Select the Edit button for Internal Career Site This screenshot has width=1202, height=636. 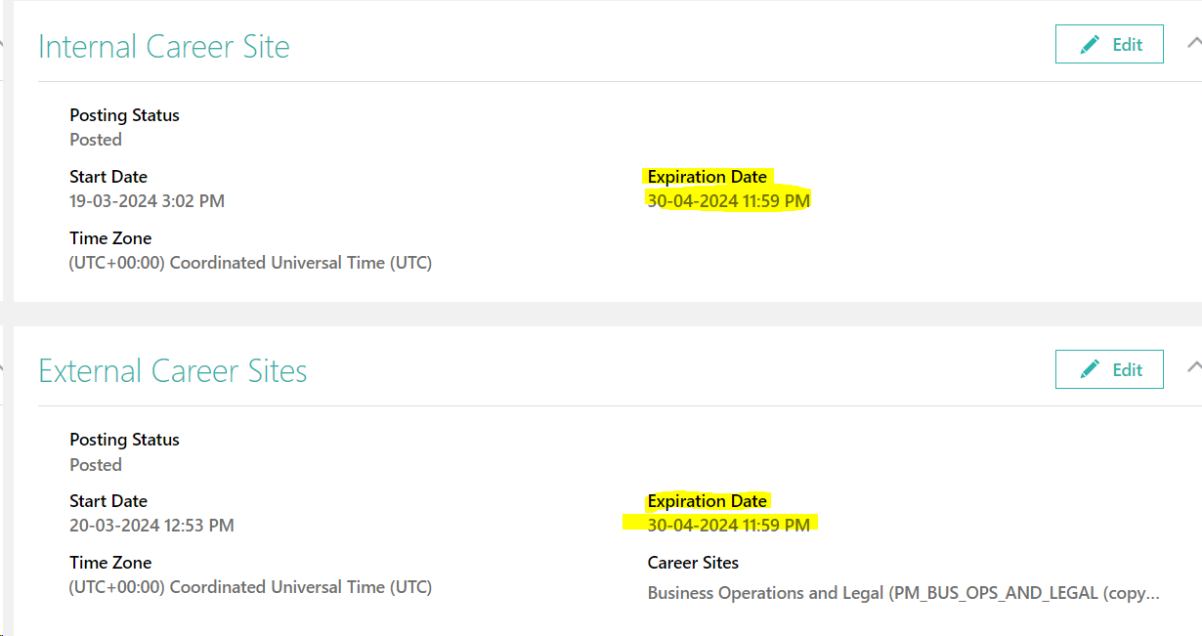pos(1109,44)
